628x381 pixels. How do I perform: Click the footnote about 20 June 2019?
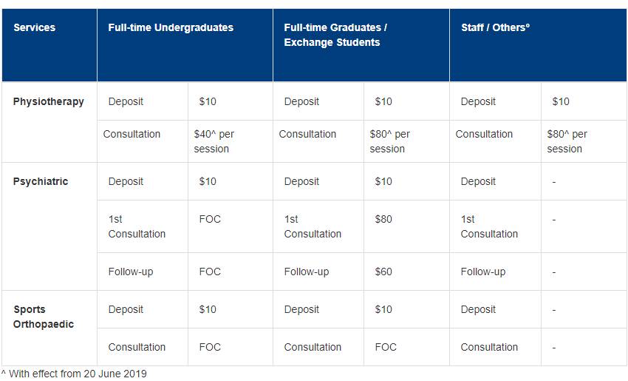(74, 374)
